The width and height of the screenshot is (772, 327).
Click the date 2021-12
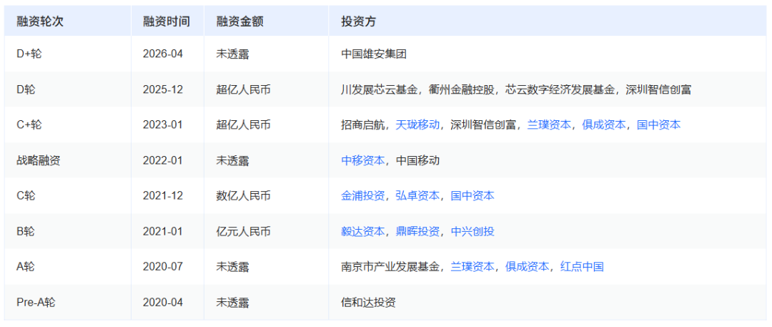tap(163, 196)
